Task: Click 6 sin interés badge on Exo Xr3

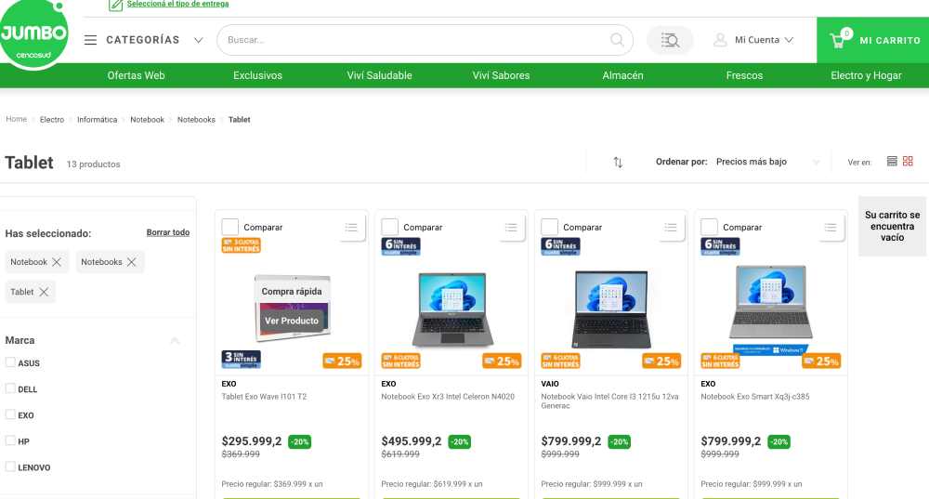Action: coord(400,246)
